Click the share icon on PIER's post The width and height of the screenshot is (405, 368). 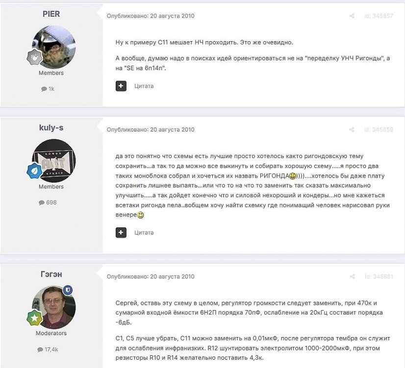click(x=352, y=16)
